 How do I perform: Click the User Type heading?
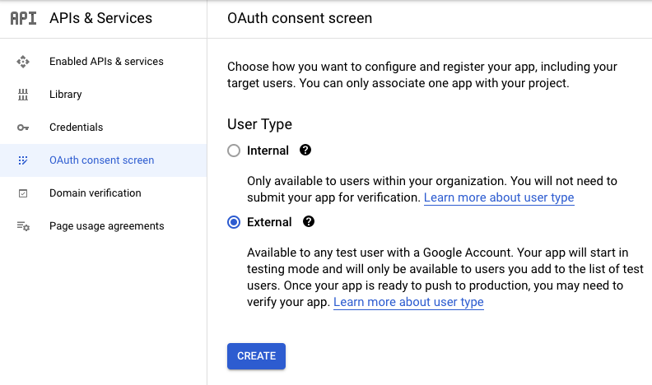259,124
